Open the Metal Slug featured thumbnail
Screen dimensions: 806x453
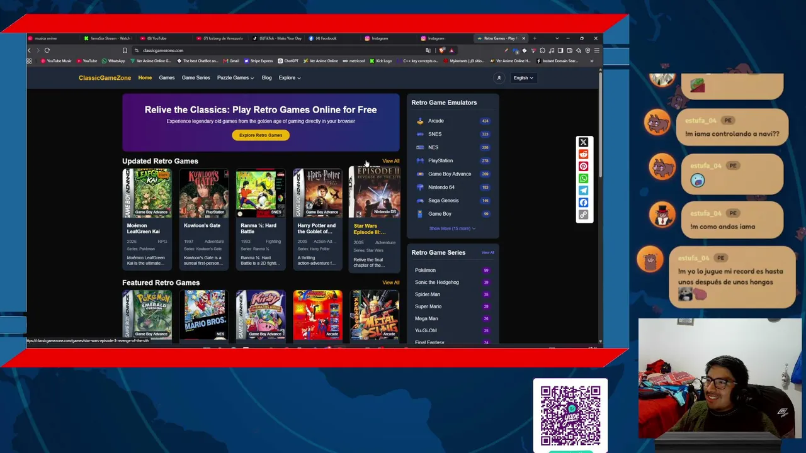(374, 315)
